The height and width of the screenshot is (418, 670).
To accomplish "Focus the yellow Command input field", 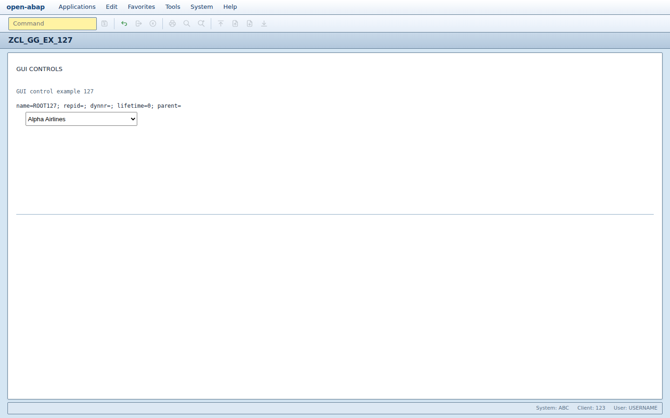I will tap(53, 24).
